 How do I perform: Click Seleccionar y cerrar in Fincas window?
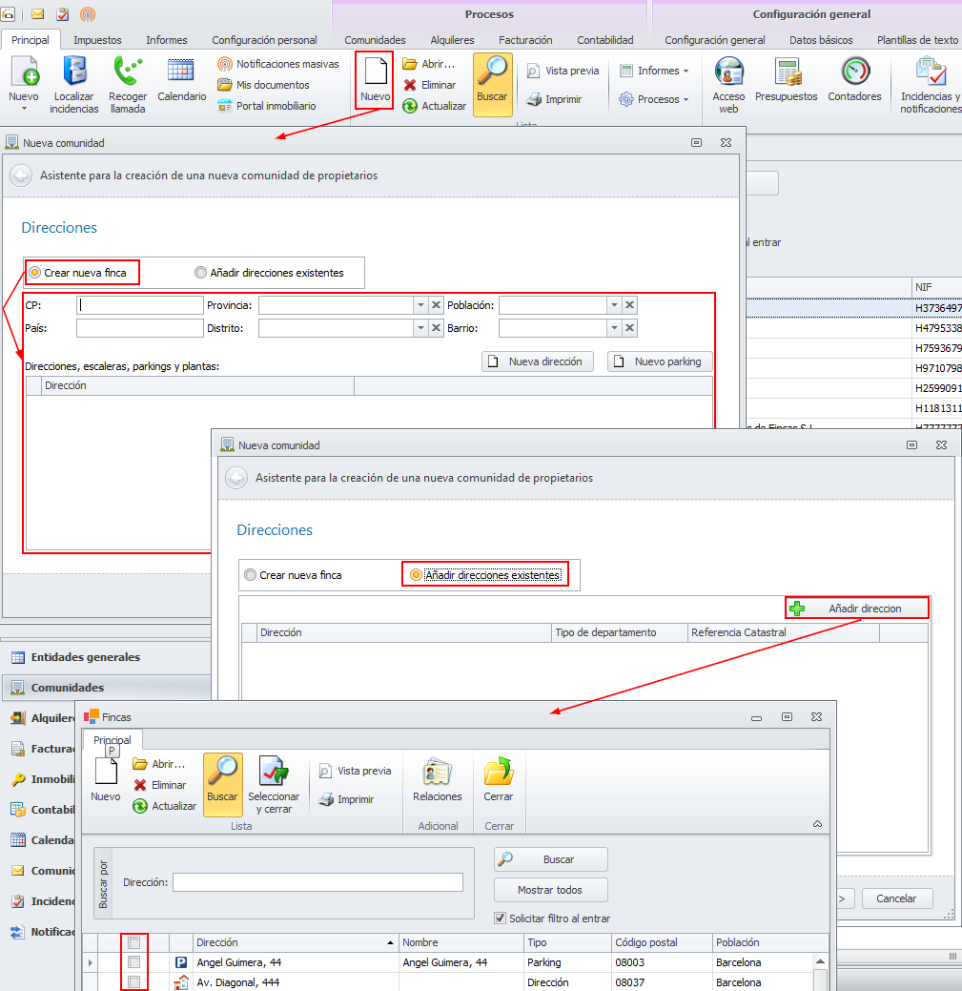point(274,785)
